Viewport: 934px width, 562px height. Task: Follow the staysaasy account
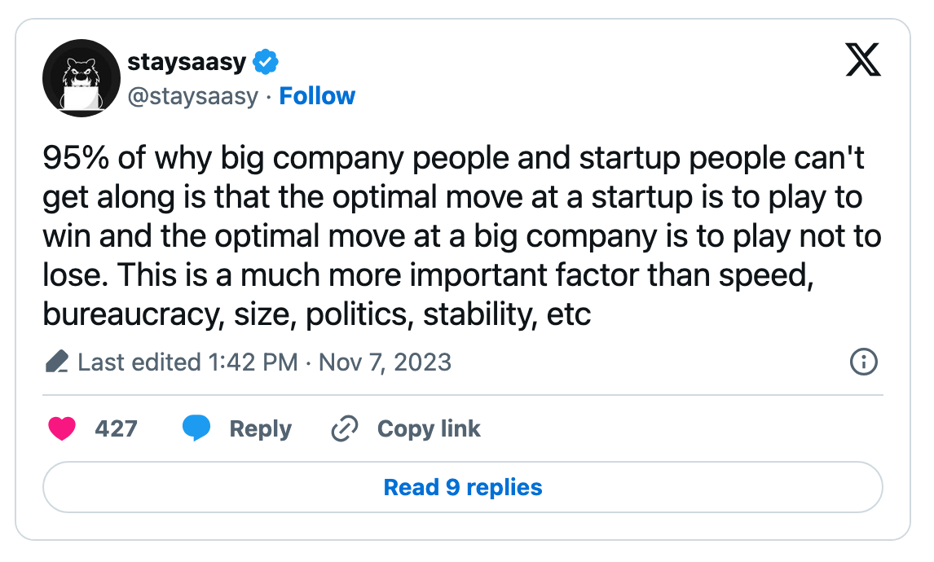click(317, 96)
